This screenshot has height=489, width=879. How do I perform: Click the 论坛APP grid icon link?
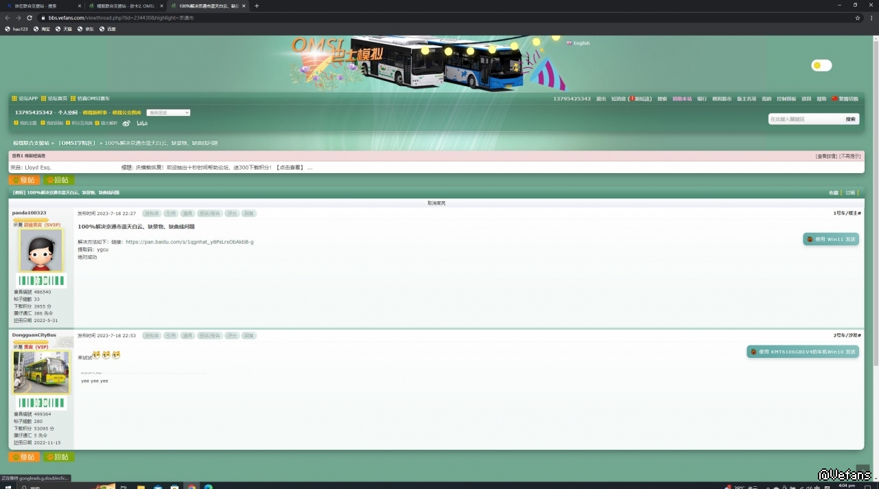(25, 99)
